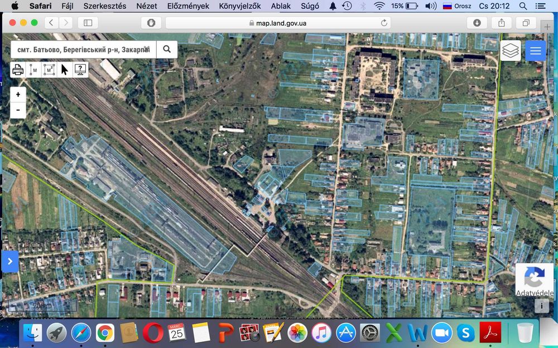
Task: Click the info button at bottom right
Action: click(x=542, y=305)
